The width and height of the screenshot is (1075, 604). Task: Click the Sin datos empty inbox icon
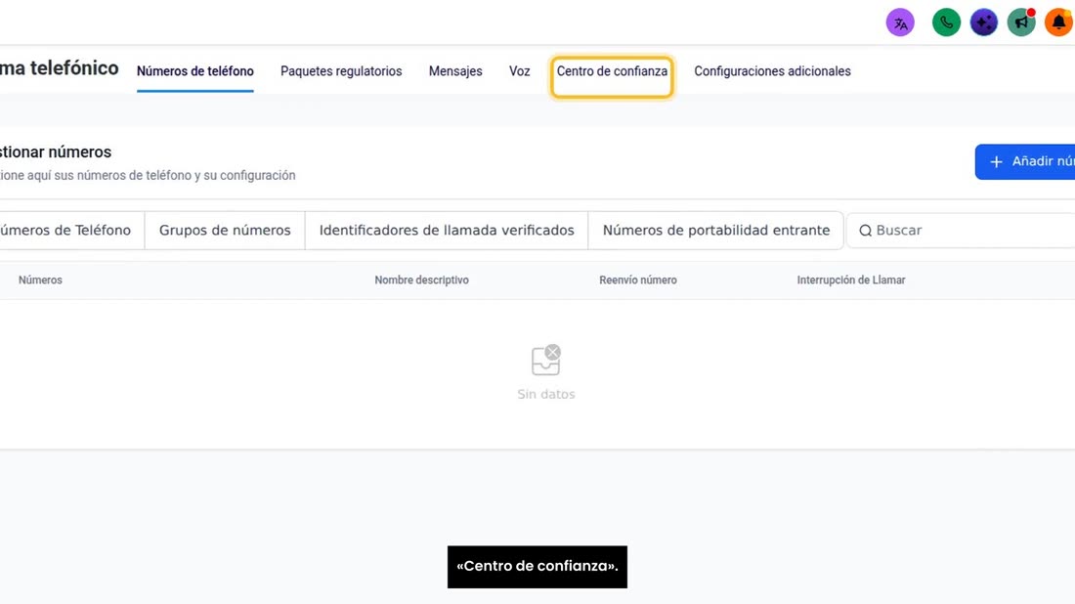(545, 360)
